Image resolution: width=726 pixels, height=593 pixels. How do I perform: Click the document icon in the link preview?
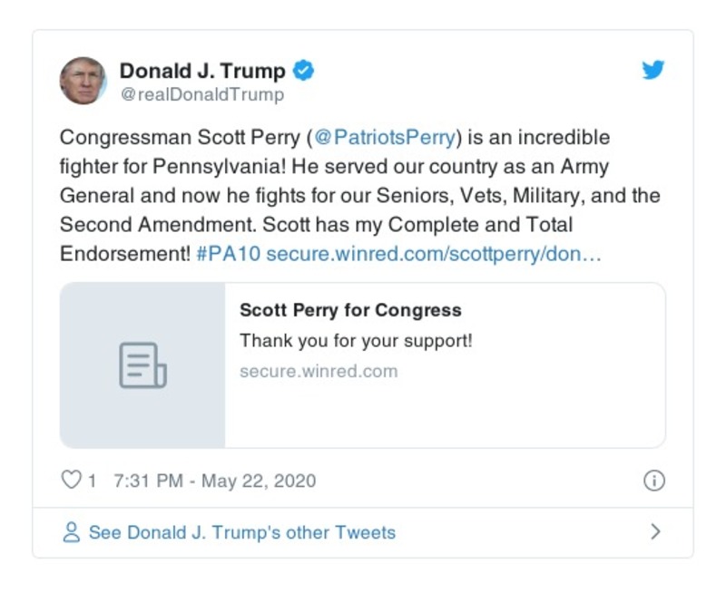coord(143,365)
